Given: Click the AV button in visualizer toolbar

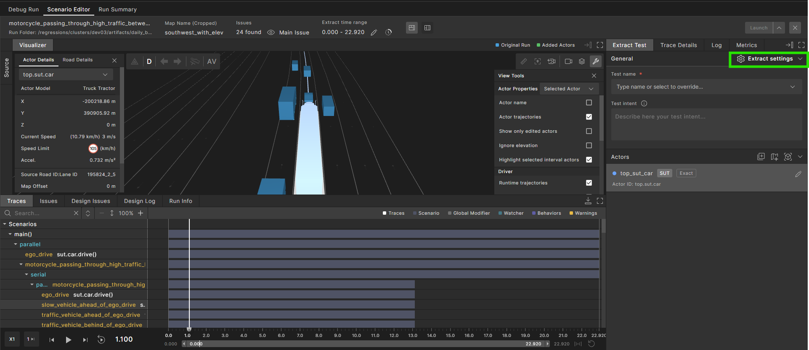Looking at the screenshot, I should tap(212, 61).
